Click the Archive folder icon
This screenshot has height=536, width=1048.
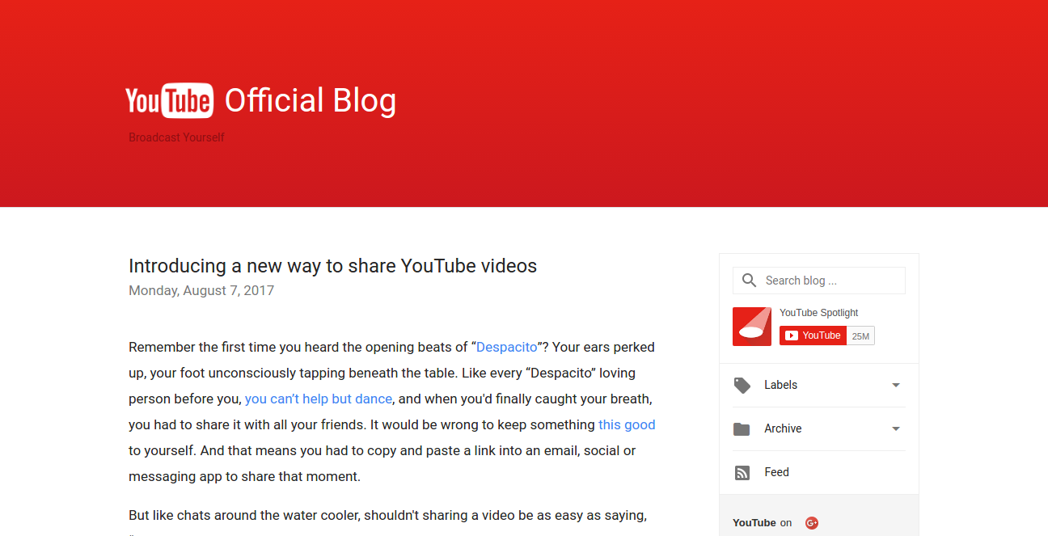(x=742, y=429)
